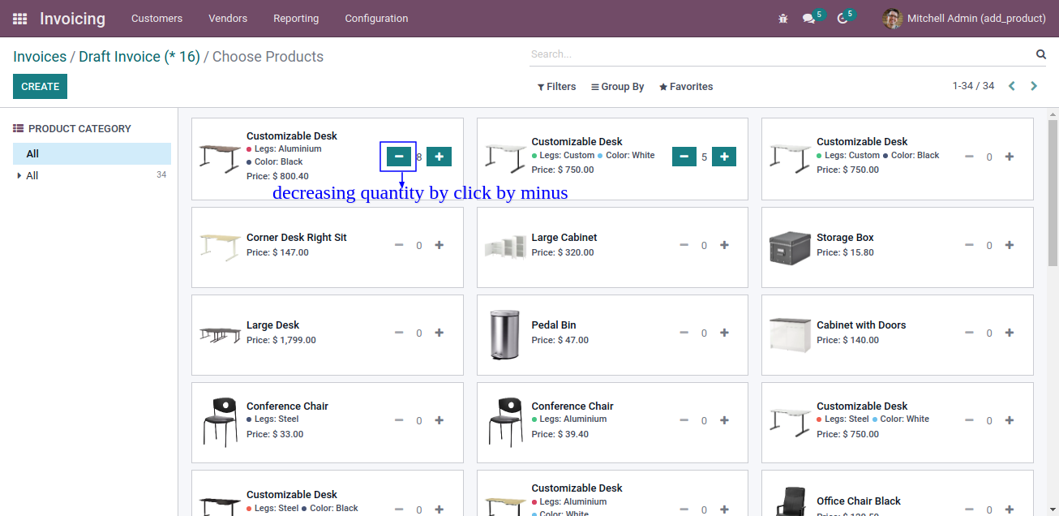The image size is (1059, 516).
Task: Click plus for Large Desk
Action: click(439, 333)
